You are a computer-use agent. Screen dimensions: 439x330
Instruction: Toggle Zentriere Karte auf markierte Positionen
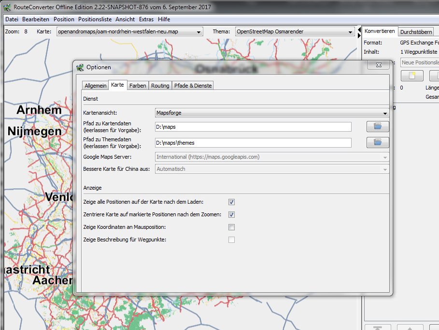[x=231, y=215]
